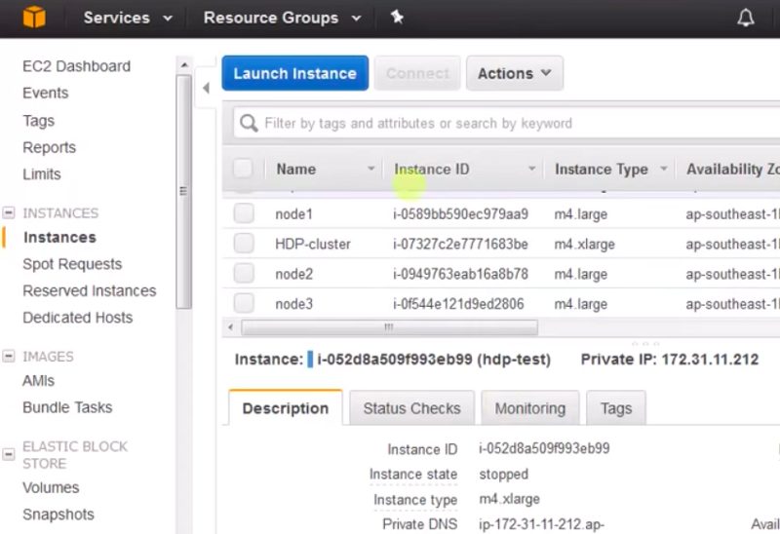The width and height of the screenshot is (780, 534).
Task: Click the node1 instance name
Action: tap(294, 213)
